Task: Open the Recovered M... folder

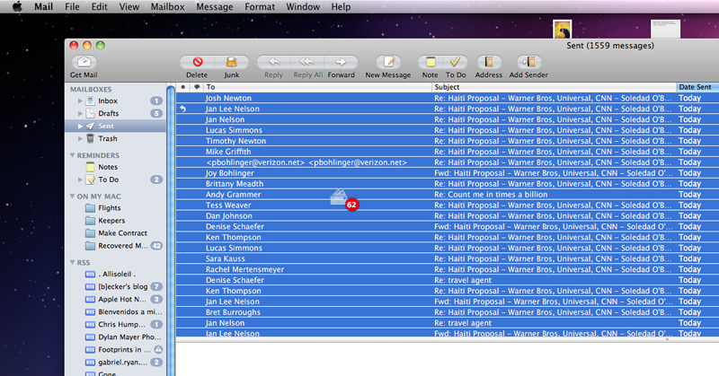Action: [x=123, y=246]
